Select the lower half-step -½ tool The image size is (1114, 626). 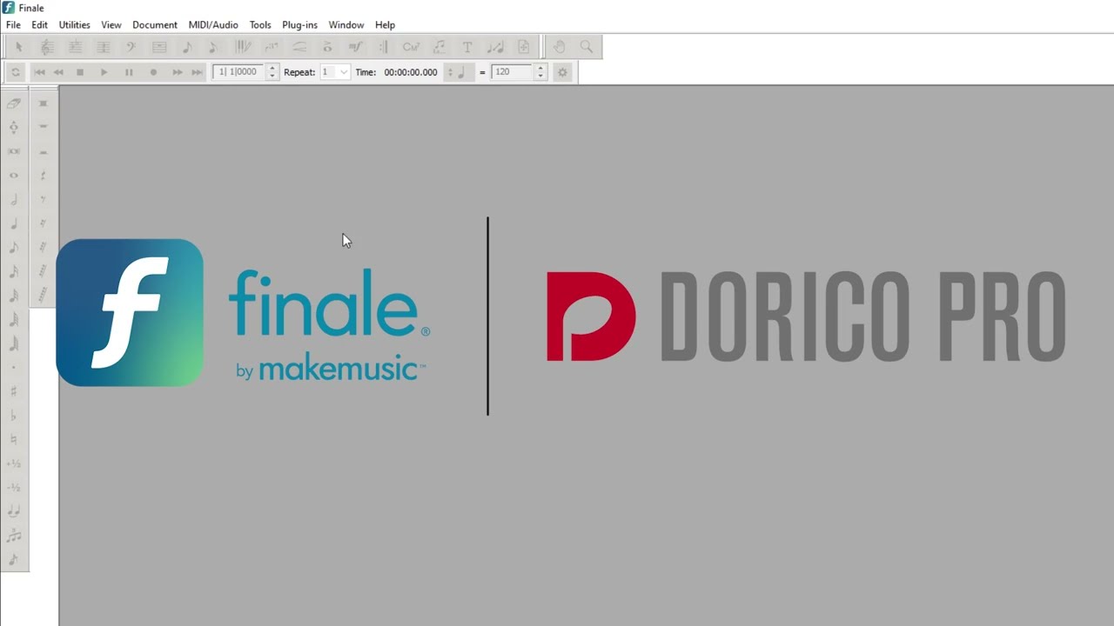coord(13,488)
